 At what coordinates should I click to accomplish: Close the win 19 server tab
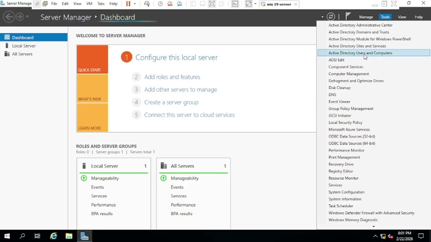point(296,4)
